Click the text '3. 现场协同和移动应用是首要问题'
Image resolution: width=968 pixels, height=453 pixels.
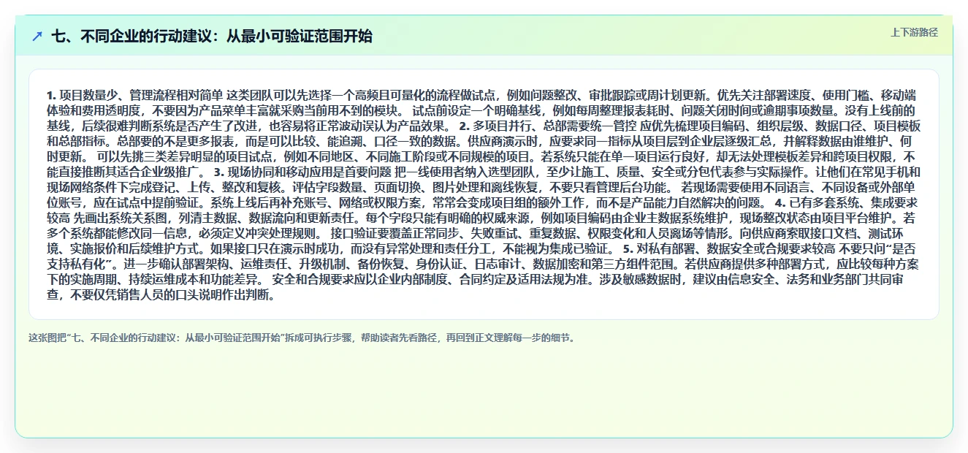pos(302,172)
